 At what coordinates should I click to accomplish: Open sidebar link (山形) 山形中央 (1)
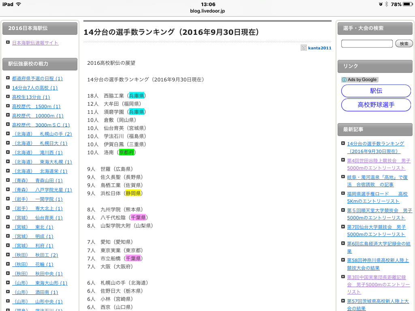pos(37,301)
